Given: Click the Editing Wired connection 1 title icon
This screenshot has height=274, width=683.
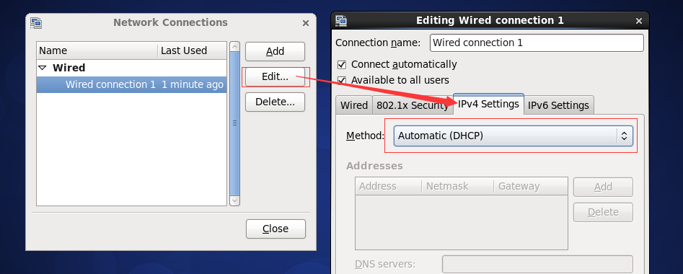Looking at the screenshot, I should (x=341, y=20).
